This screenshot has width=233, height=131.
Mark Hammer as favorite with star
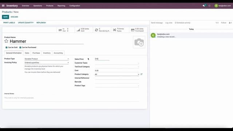click(6, 41)
